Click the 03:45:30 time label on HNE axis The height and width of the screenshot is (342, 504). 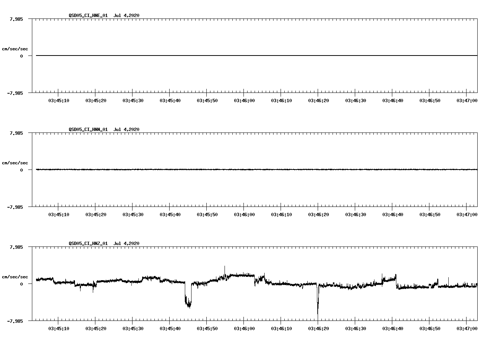(133, 100)
